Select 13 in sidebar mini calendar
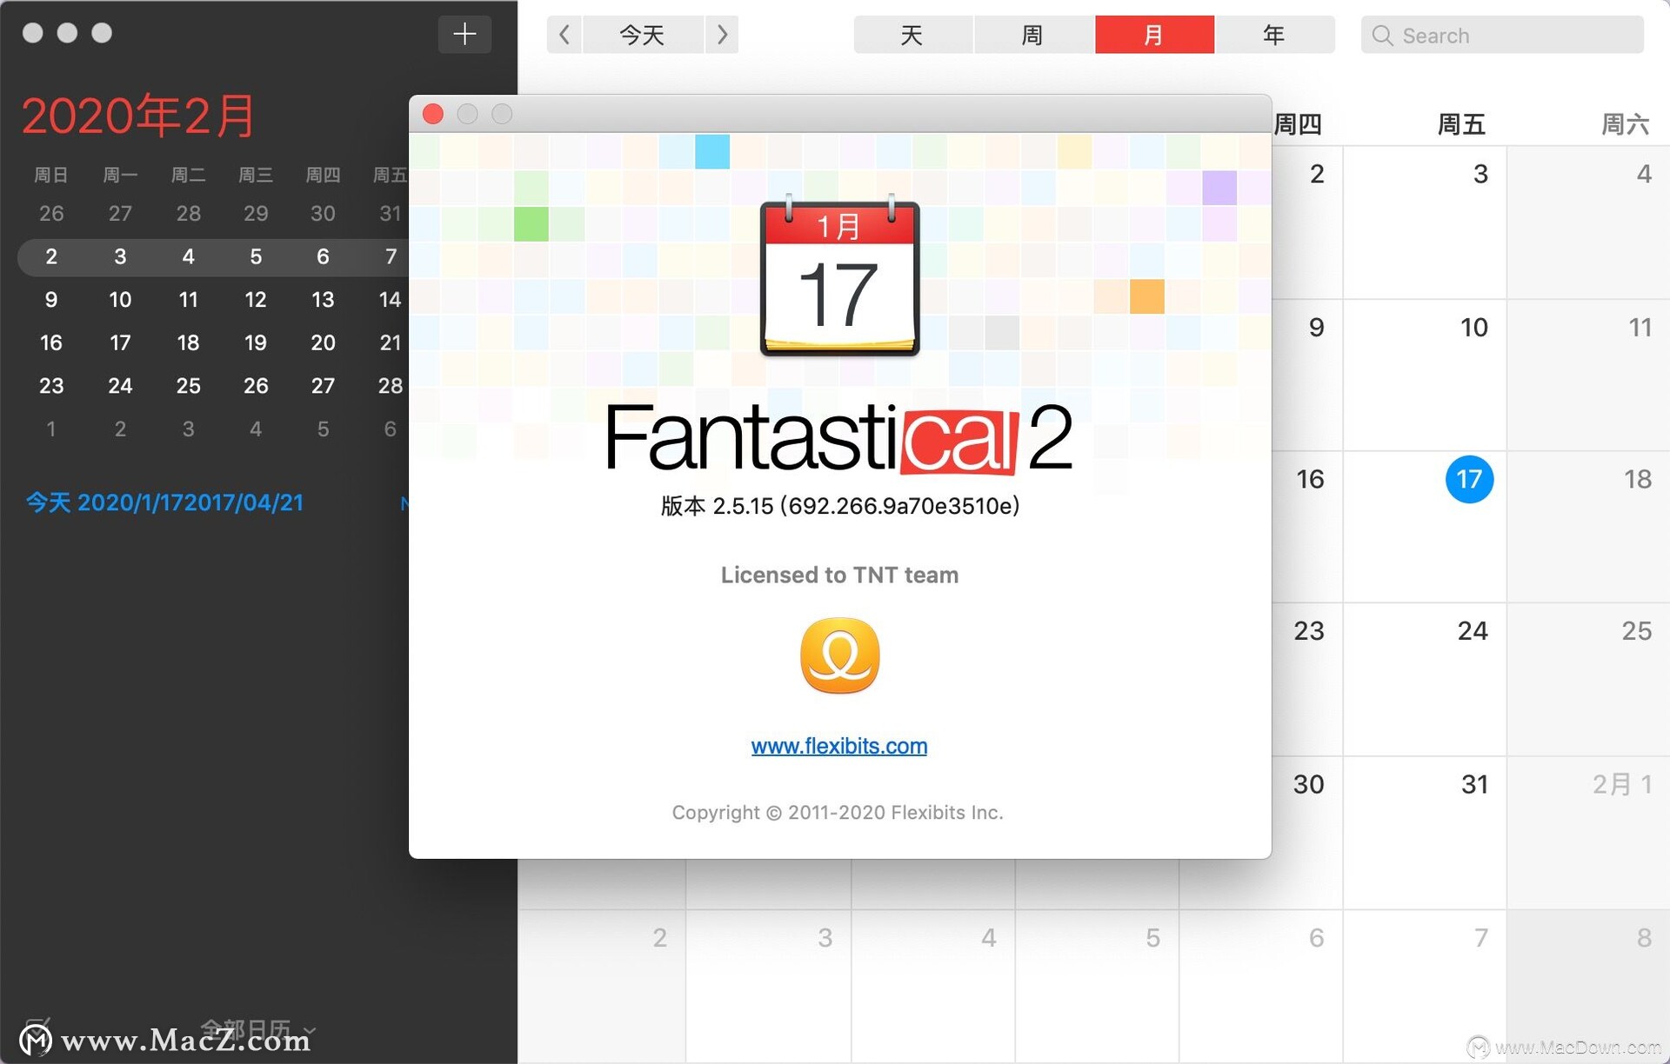This screenshot has width=1670, height=1064. 323,299
